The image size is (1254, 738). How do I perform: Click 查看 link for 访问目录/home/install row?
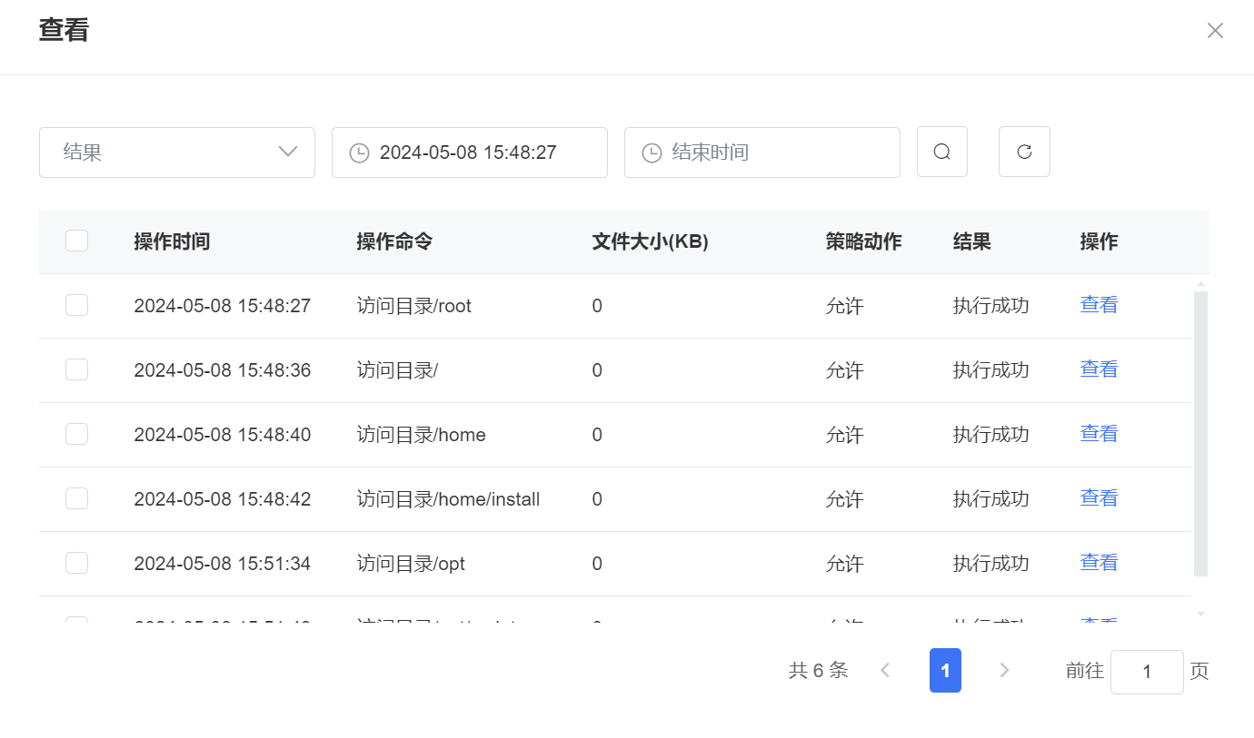pyautogui.click(x=1099, y=498)
